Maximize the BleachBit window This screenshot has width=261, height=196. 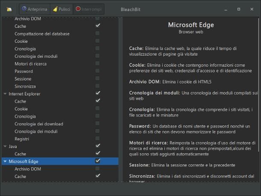coord(239,9)
